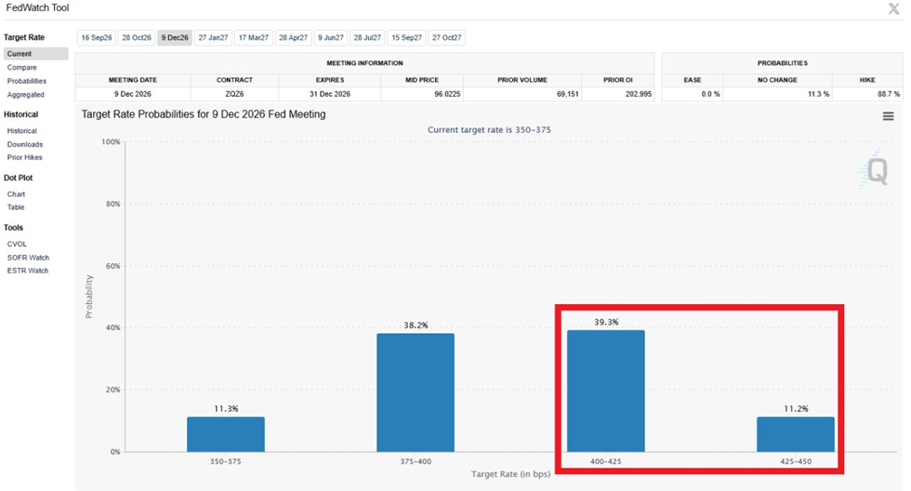The width and height of the screenshot is (911, 491).
Task: Select the 16 Sep26 meeting tab
Action: [x=97, y=38]
